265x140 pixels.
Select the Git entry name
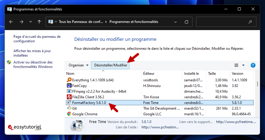coord(75,108)
